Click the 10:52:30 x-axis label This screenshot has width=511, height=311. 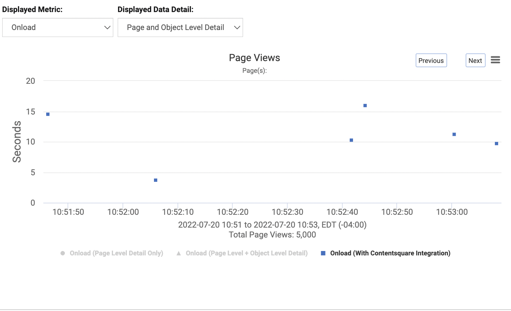(287, 212)
